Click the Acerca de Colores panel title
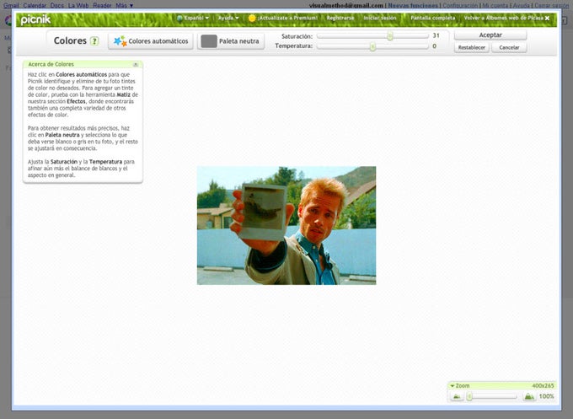The image size is (573, 419). pyautogui.click(x=51, y=64)
